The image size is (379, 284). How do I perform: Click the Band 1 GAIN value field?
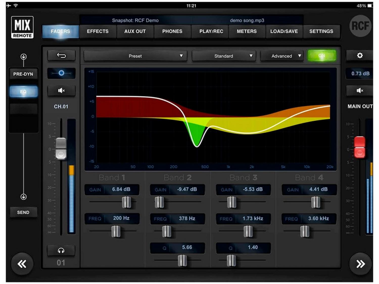coord(121,189)
